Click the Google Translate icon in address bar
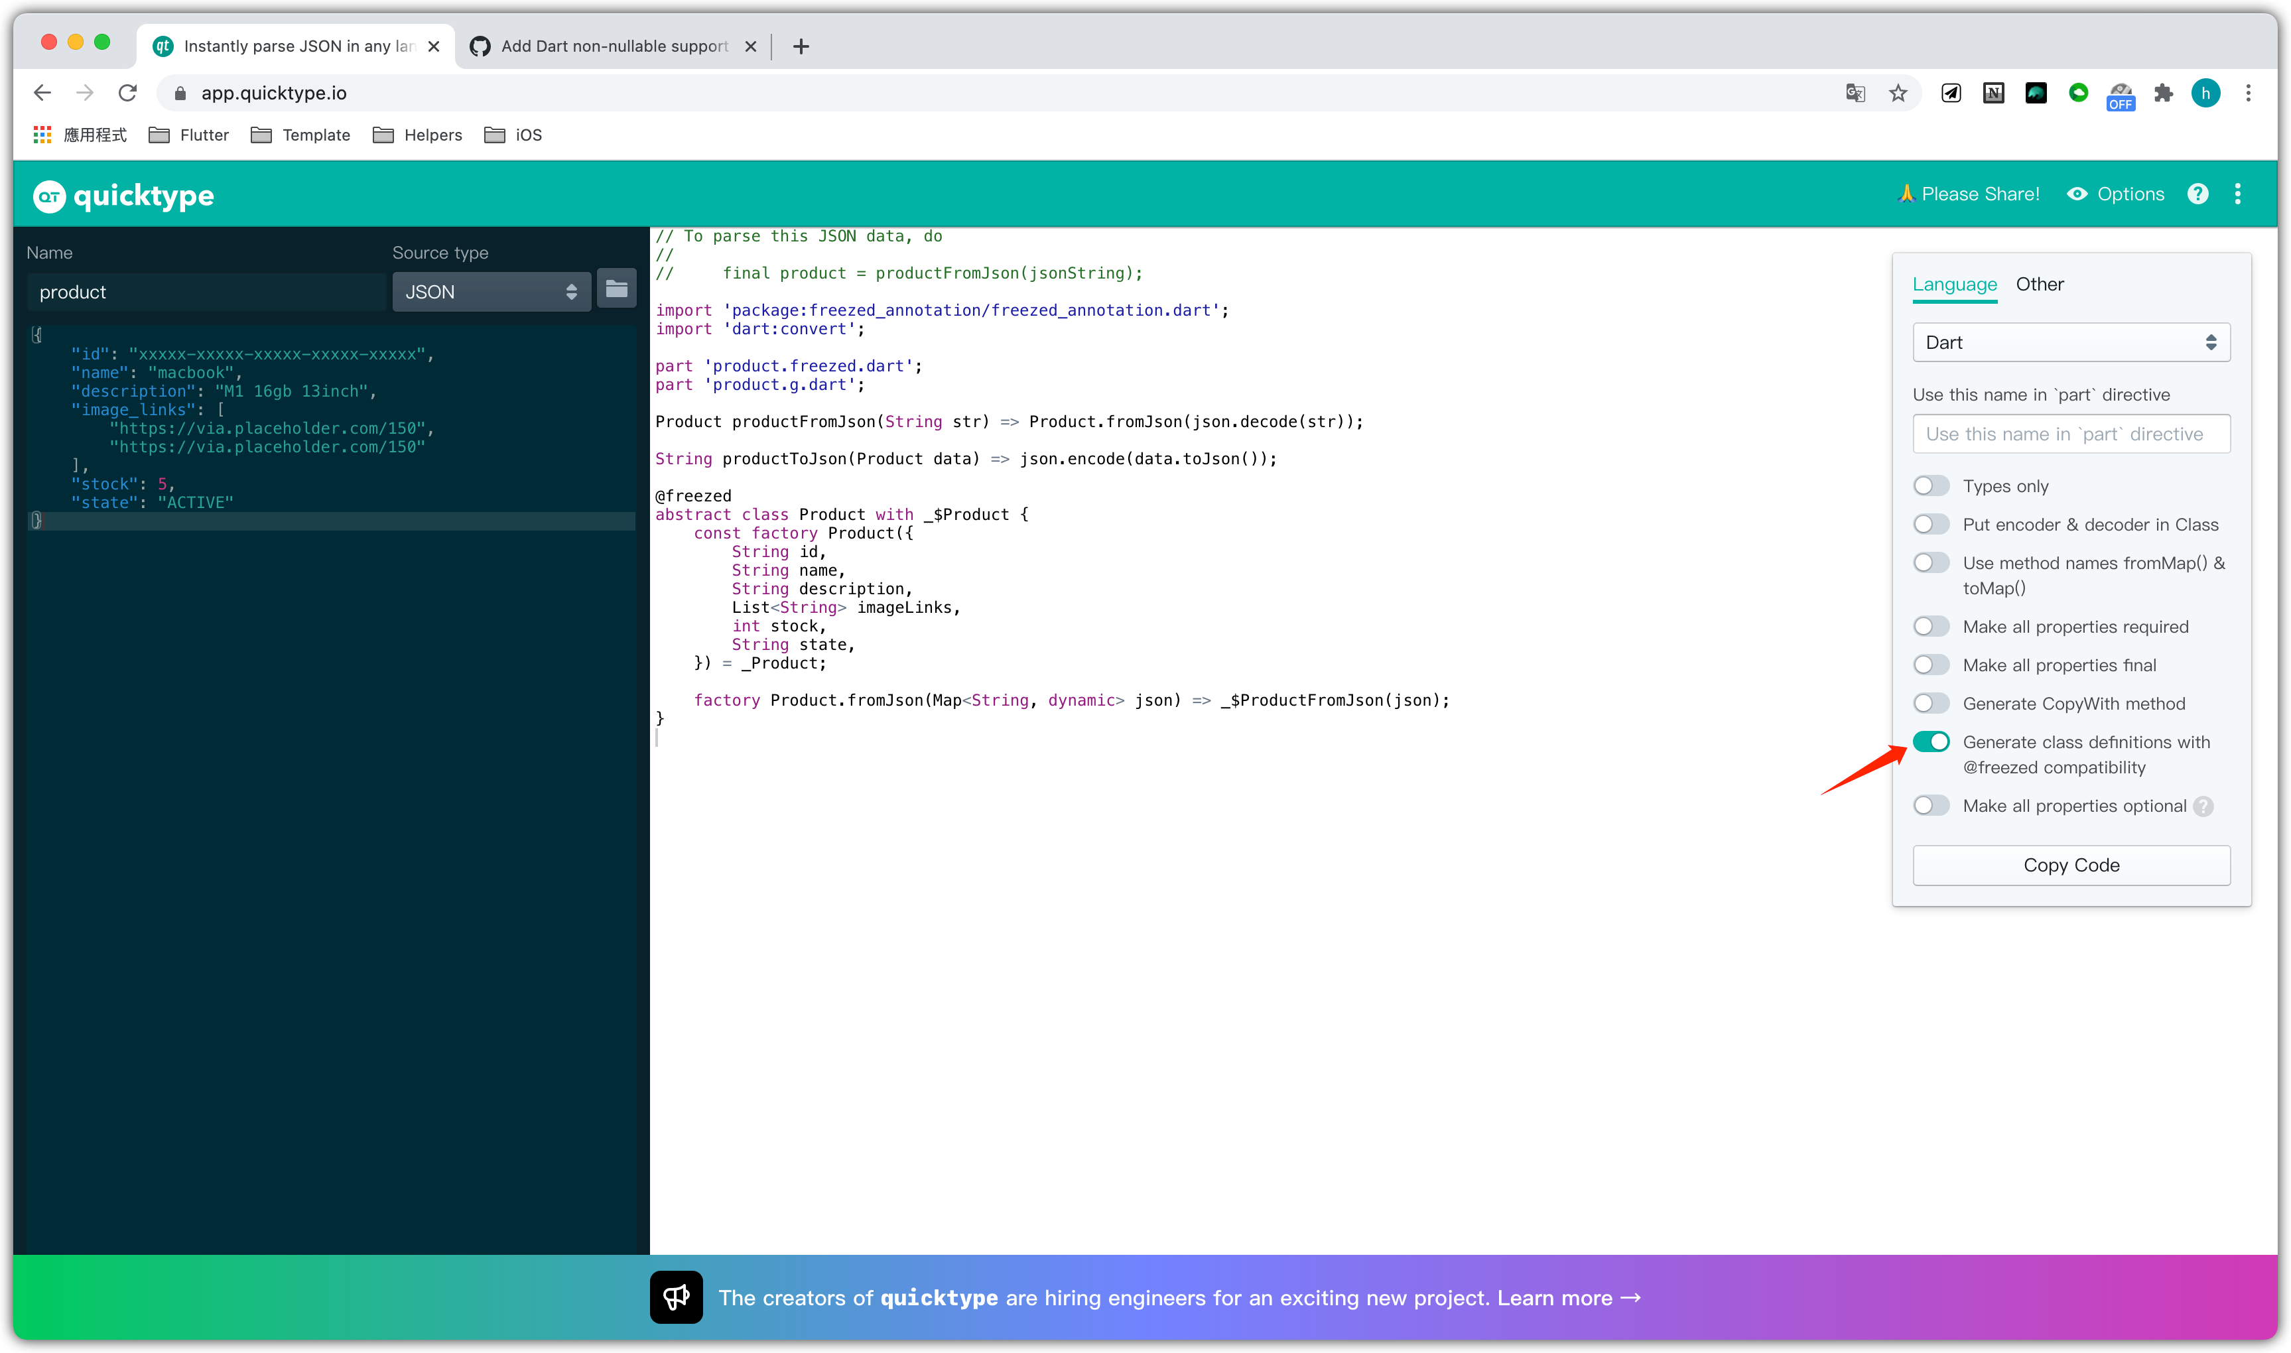This screenshot has height=1353, width=2291. click(x=1855, y=93)
